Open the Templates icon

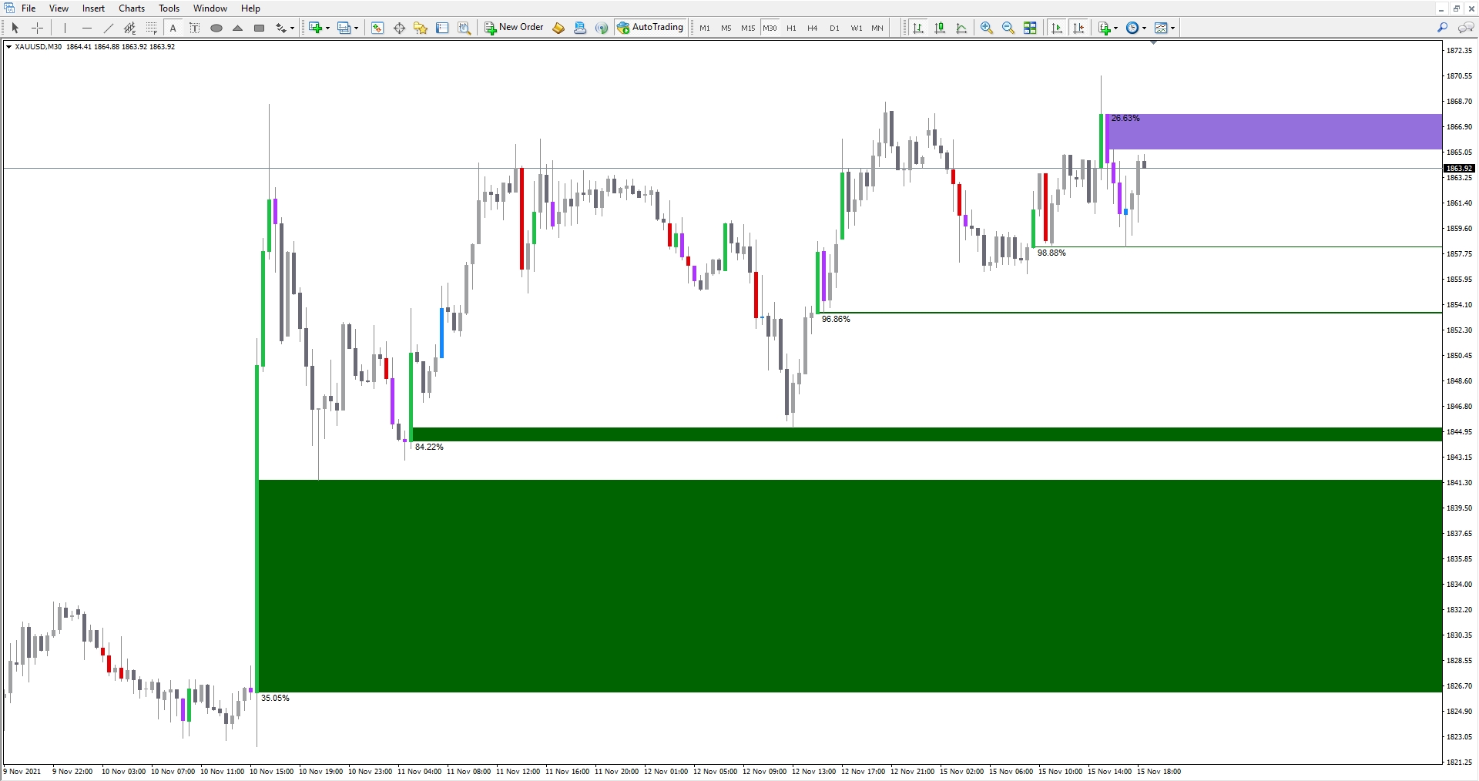(1161, 28)
